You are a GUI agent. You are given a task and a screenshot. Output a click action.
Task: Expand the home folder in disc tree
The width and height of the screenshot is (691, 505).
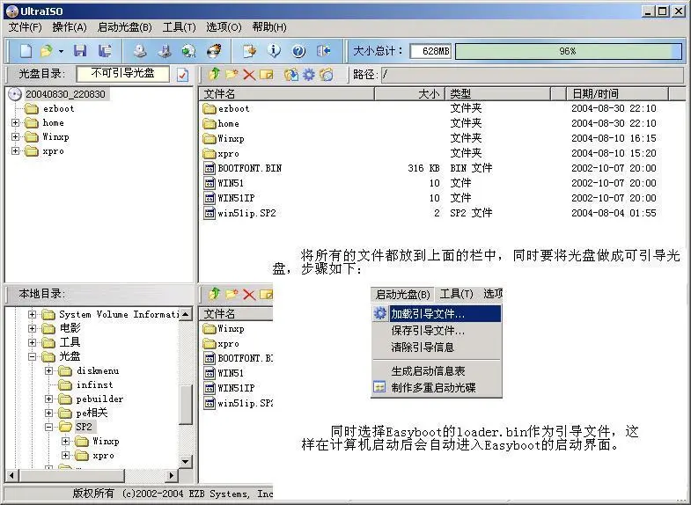16,123
